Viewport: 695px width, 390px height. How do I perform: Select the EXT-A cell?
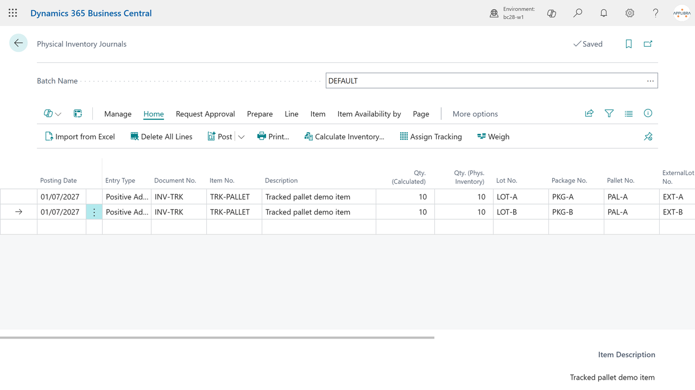click(677, 197)
